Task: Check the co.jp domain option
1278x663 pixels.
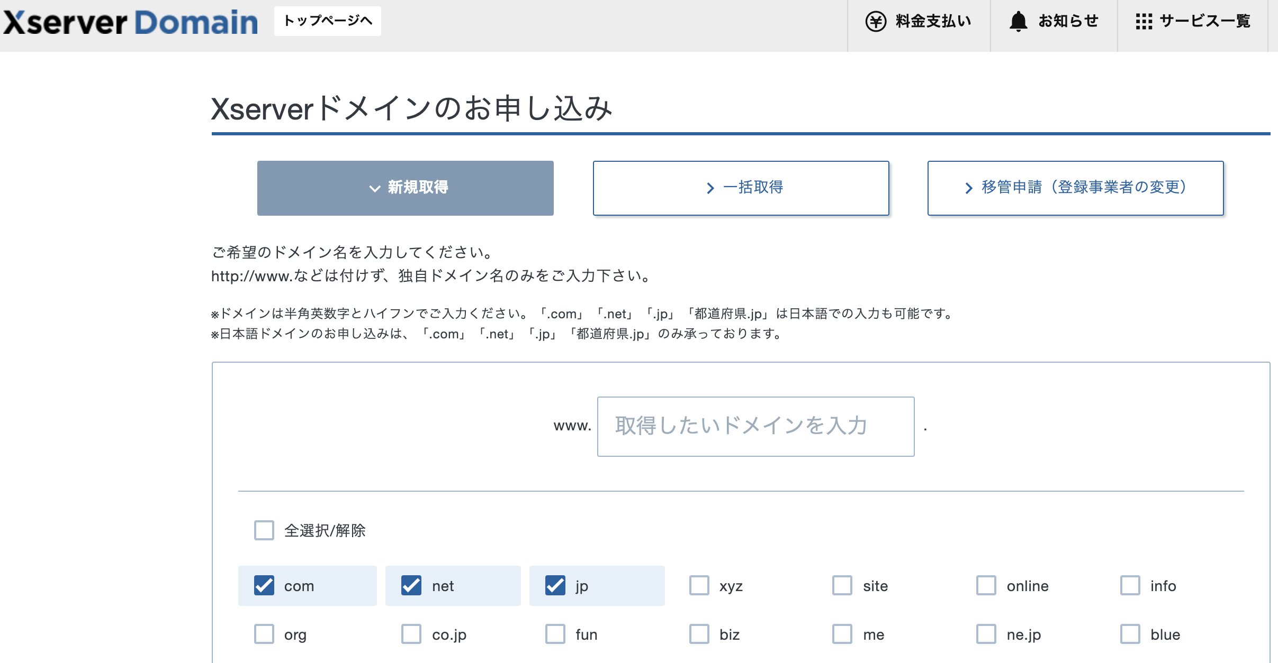Action: pyautogui.click(x=411, y=634)
